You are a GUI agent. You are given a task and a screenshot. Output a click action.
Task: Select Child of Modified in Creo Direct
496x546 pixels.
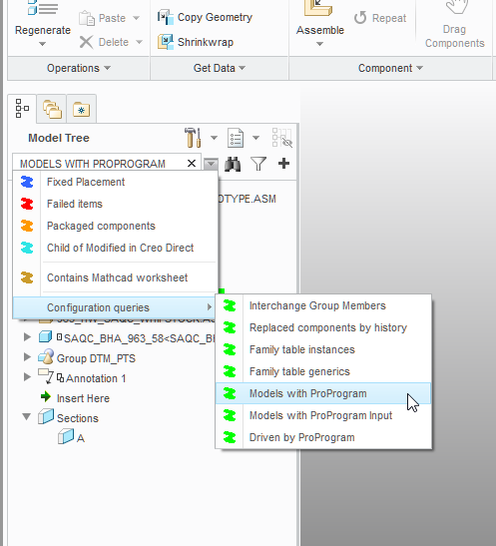(x=116, y=248)
